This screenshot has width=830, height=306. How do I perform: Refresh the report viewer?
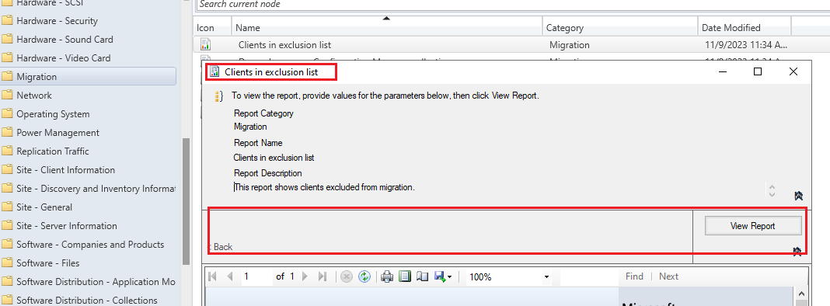(364, 276)
